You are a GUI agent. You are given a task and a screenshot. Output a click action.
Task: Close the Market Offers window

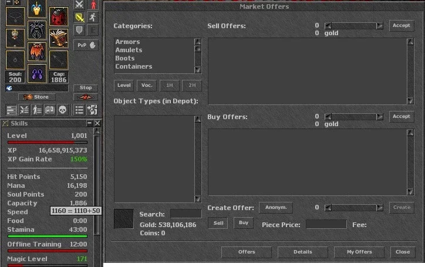pos(403,252)
